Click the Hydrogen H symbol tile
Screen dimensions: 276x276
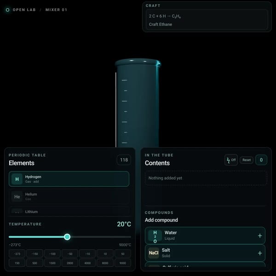tap(17, 179)
